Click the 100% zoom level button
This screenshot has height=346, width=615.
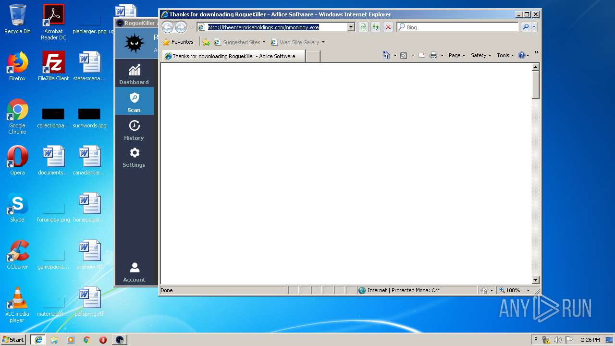coord(511,290)
